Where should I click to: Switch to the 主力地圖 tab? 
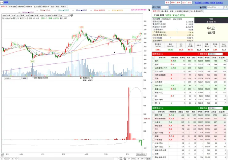tap(37, 7)
